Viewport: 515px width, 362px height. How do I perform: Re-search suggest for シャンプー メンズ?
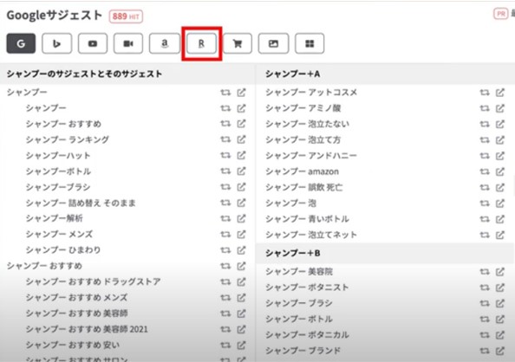pos(225,235)
